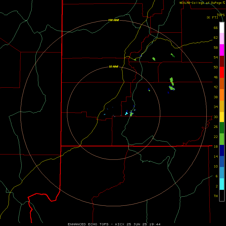Click the cyan 10 color swatch

point(222,184)
